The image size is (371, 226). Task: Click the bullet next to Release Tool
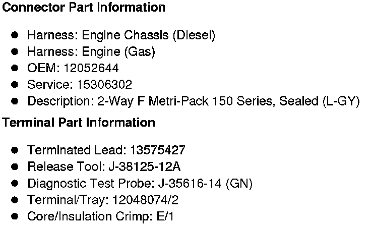pyautogui.click(x=15, y=167)
